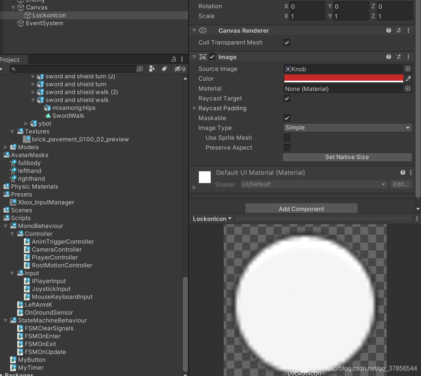Viewport: 421px width, 376px height.
Task: Enable the Preserve Aspect checkbox
Action: point(287,148)
